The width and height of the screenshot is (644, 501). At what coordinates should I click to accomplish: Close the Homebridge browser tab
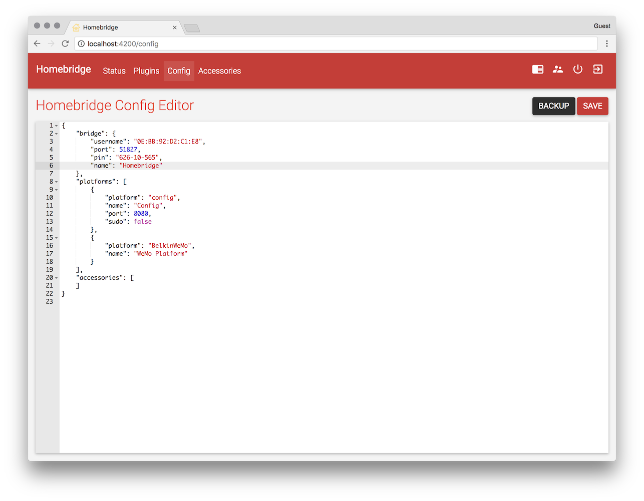point(175,28)
